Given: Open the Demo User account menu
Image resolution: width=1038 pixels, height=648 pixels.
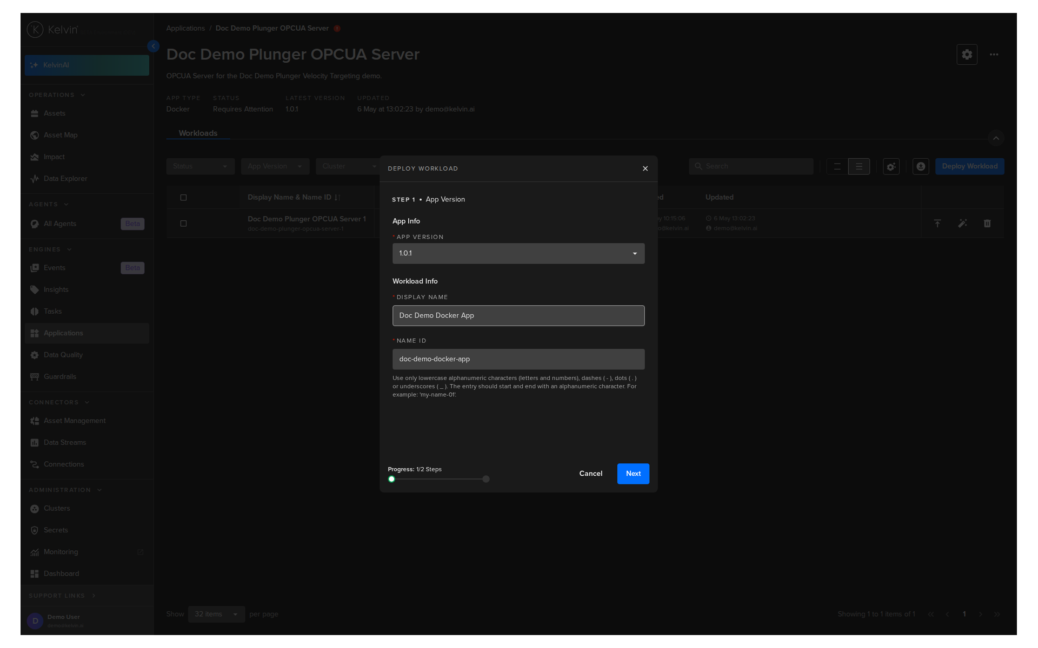Looking at the screenshot, I should [86, 621].
